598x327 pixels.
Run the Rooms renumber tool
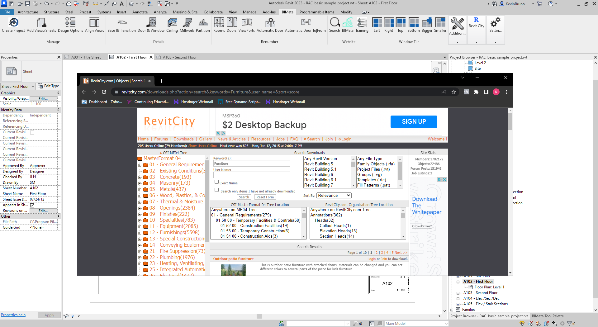[x=219, y=25]
